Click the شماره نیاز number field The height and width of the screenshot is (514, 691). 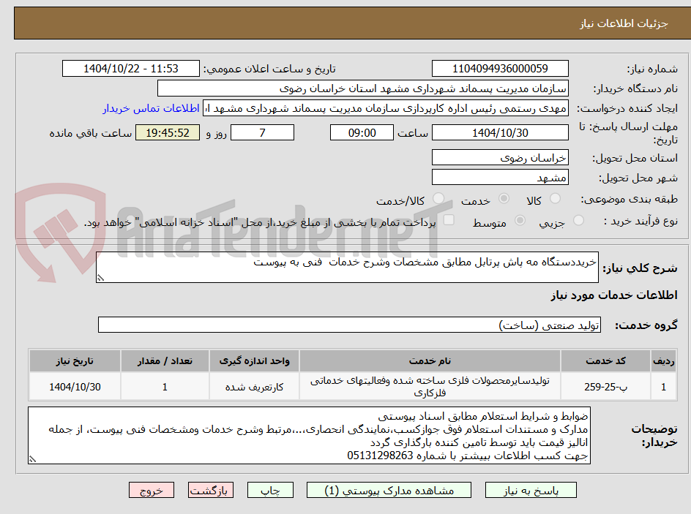tap(499, 68)
